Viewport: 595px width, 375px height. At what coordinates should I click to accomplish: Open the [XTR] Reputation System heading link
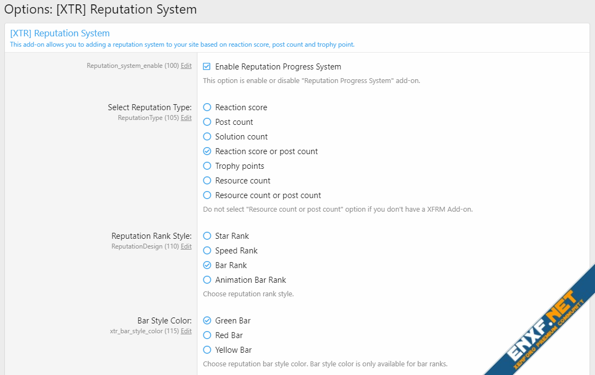(x=60, y=34)
